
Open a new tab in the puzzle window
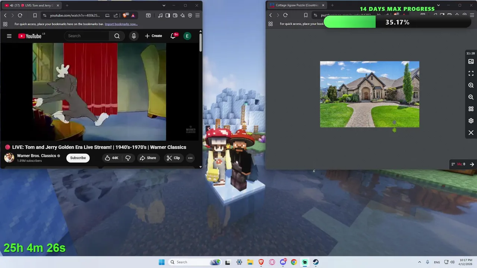pos(332,5)
